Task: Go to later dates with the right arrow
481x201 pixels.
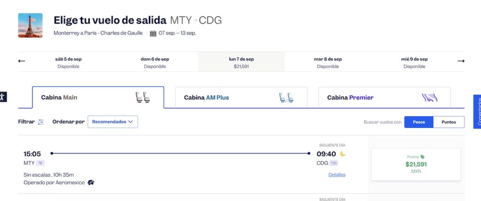Action: 461,61
